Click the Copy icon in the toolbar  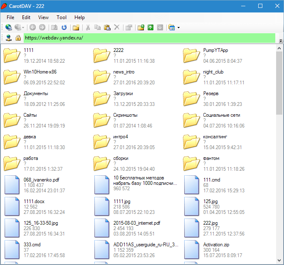click(97, 27)
